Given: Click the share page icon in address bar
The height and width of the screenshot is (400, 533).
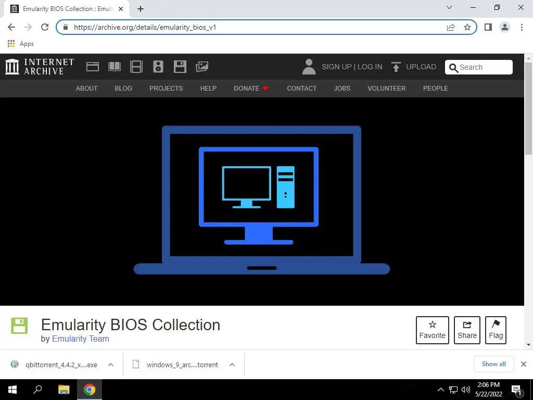Looking at the screenshot, I should coord(451,27).
